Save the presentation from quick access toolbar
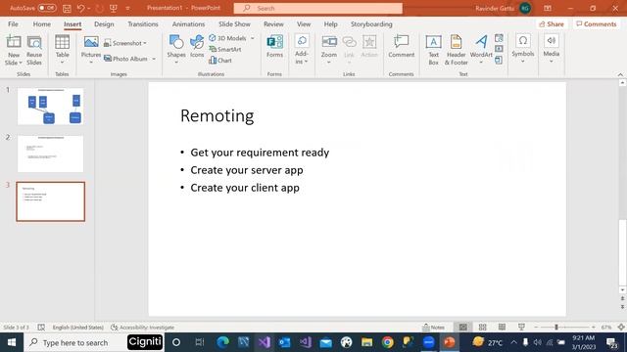This screenshot has height=352, width=627. 67,8
